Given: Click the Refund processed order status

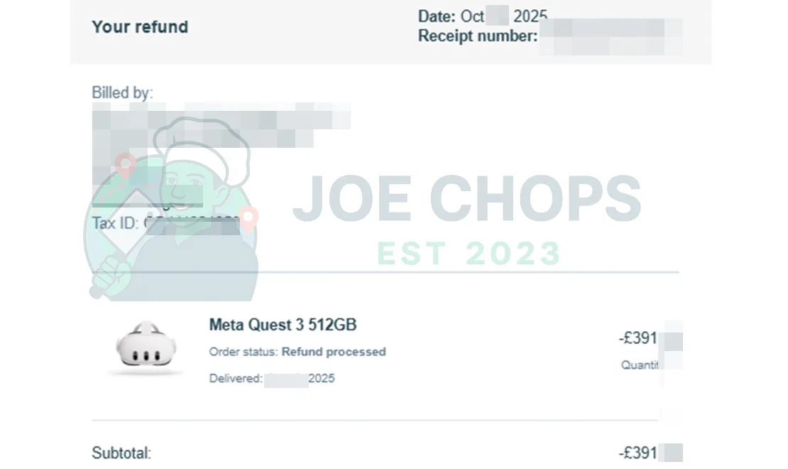Looking at the screenshot, I should (334, 352).
